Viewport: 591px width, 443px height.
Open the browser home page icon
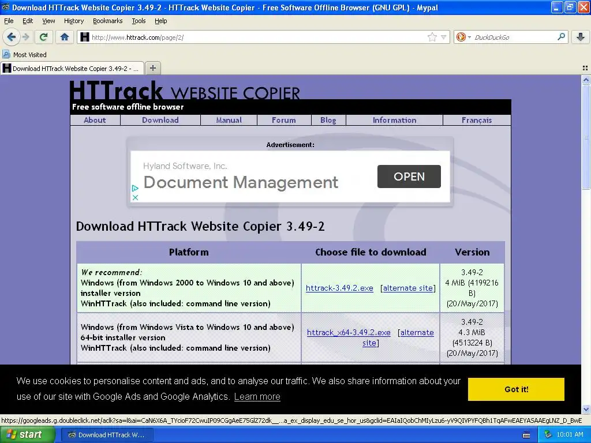click(65, 37)
